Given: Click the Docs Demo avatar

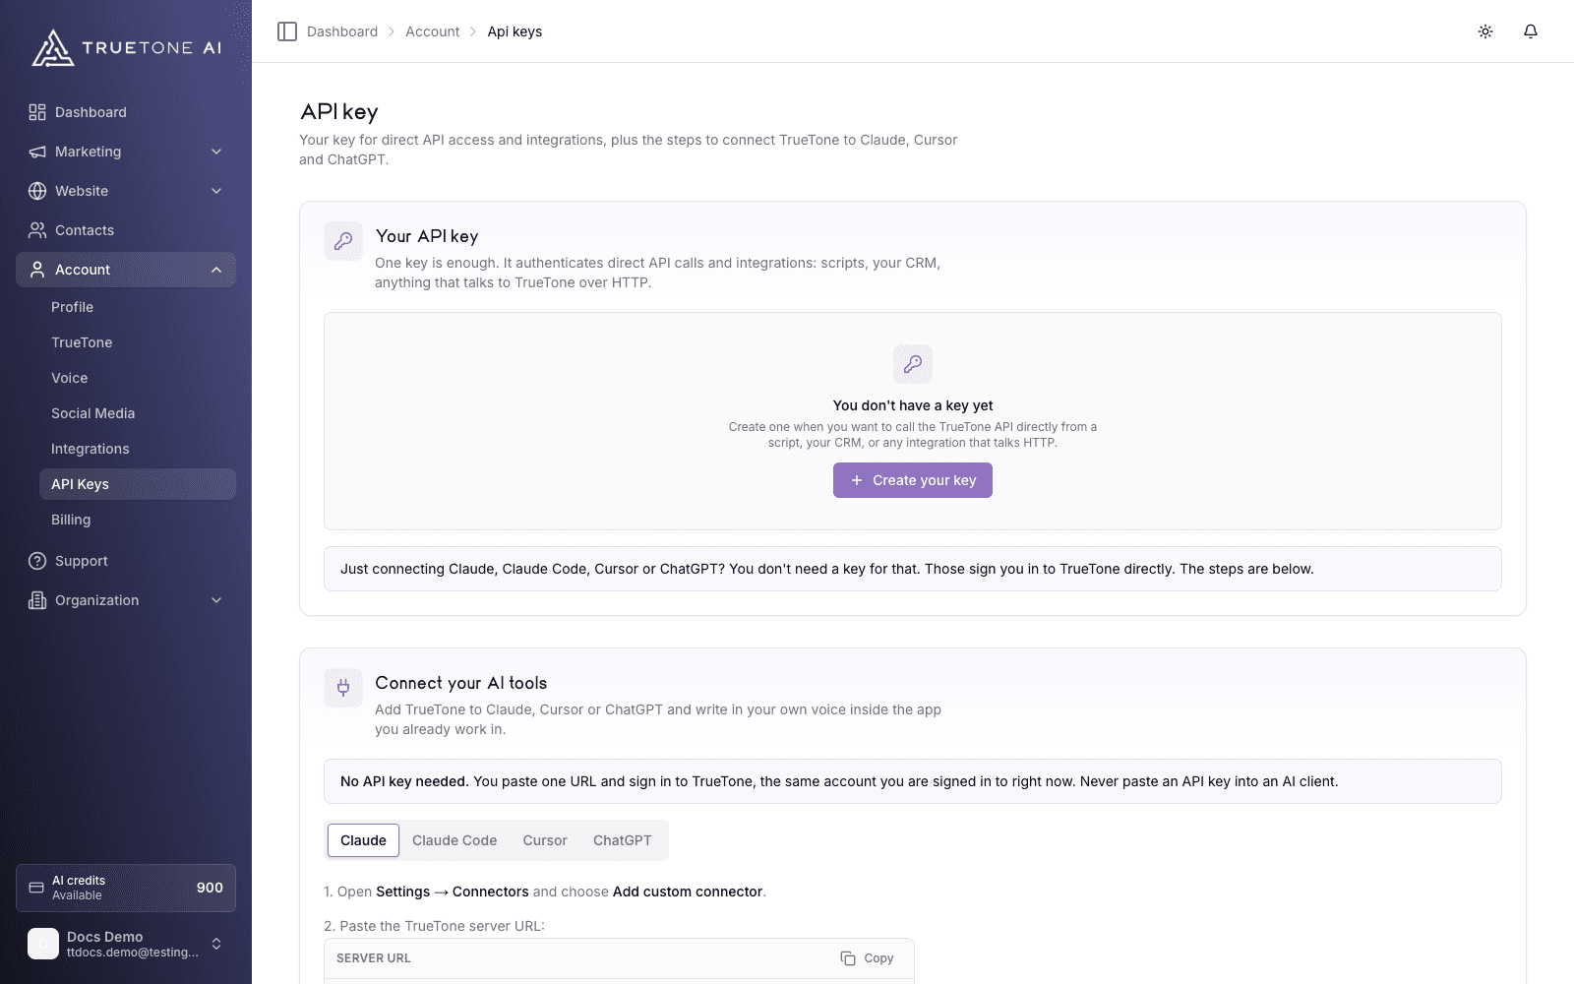Looking at the screenshot, I should (43, 944).
